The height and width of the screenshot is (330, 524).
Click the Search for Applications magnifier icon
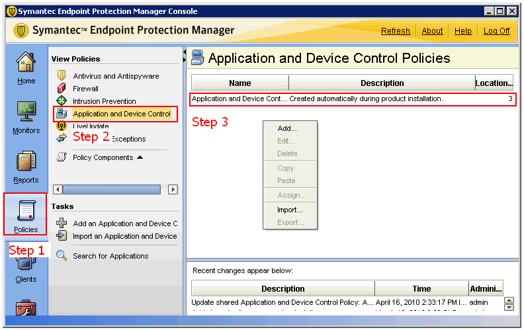(x=62, y=255)
